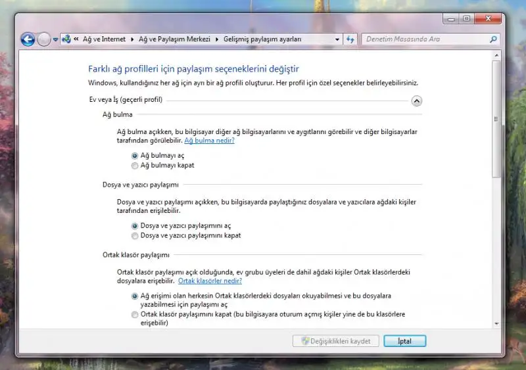Navigate to Ağ ve Internet breadcrumb
The image size is (526, 370).
[x=104, y=39]
